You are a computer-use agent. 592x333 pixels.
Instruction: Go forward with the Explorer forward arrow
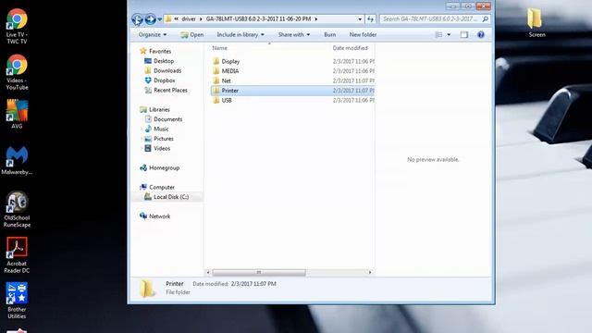tap(150, 18)
